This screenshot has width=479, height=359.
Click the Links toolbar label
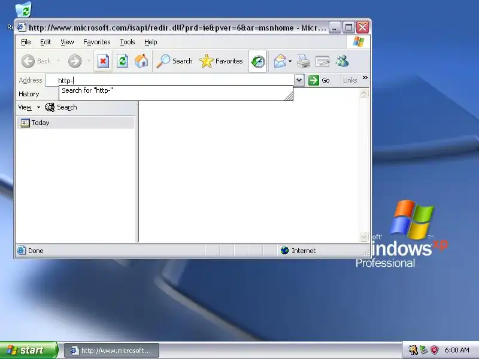[x=350, y=80]
